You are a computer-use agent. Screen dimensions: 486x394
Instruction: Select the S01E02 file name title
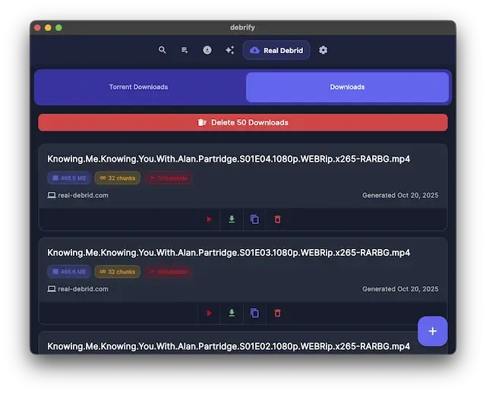(229, 346)
